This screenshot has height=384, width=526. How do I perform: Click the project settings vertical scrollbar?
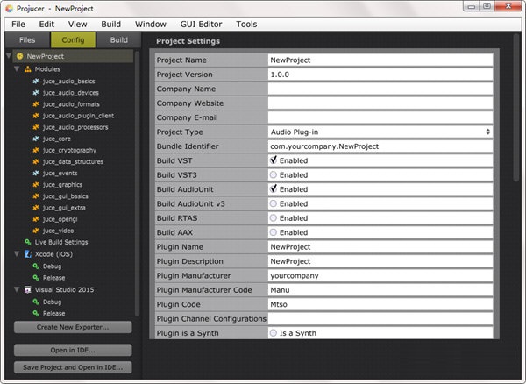tap(516, 107)
